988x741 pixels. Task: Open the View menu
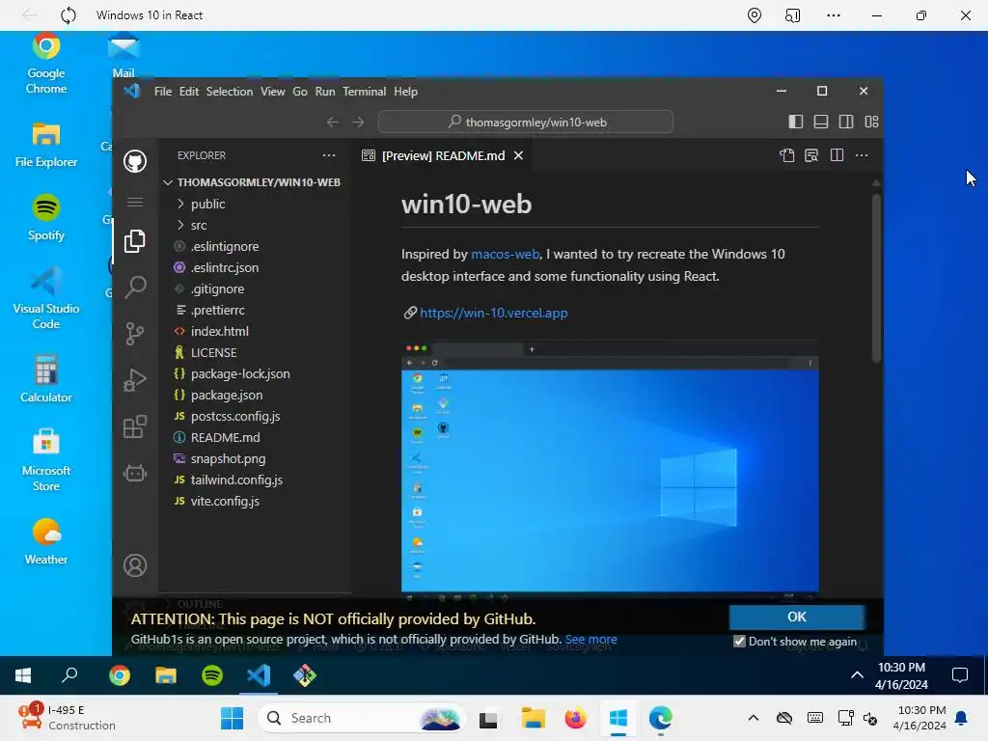(x=273, y=92)
